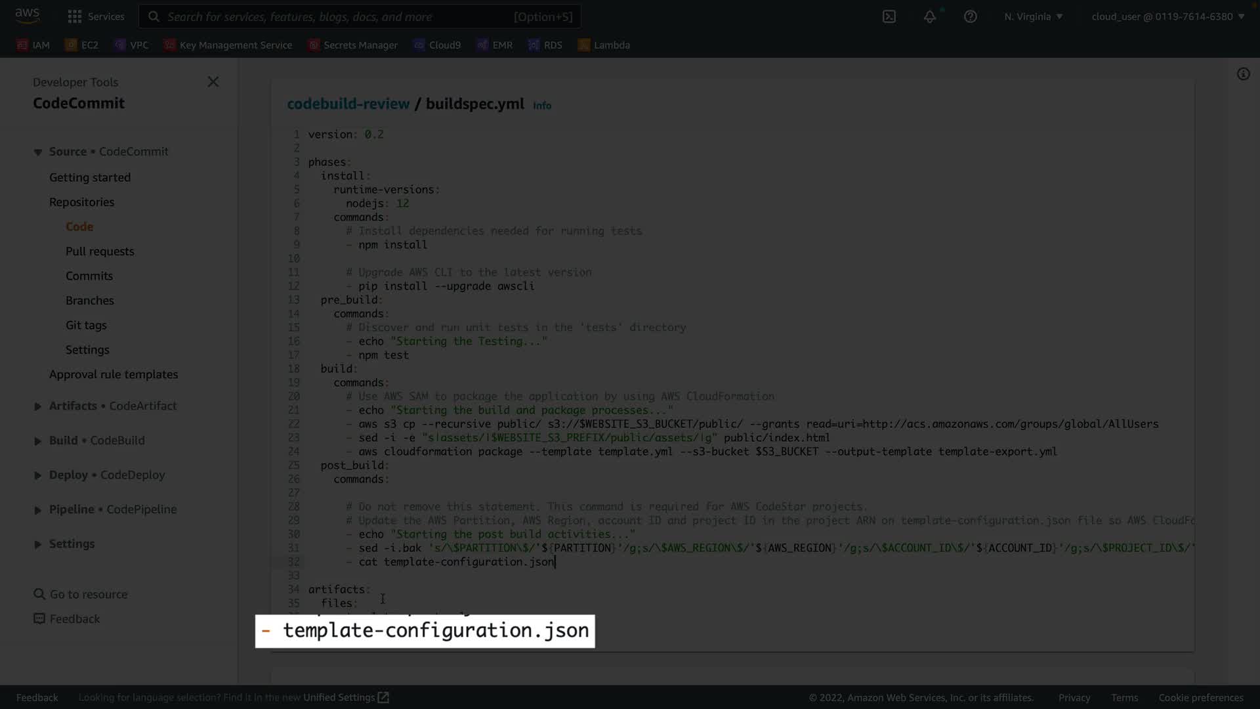Open the N. Virginia region dropdown
The height and width of the screenshot is (709, 1260).
pyautogui.click(x=1033, y=16)
